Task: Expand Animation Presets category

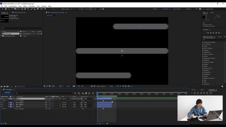Action: tap(203, 42)
